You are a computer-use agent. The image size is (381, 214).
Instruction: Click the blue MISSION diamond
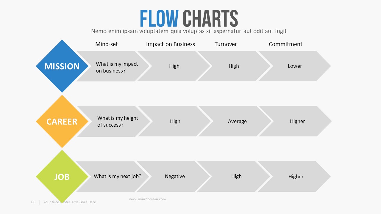tap(62, 66)
